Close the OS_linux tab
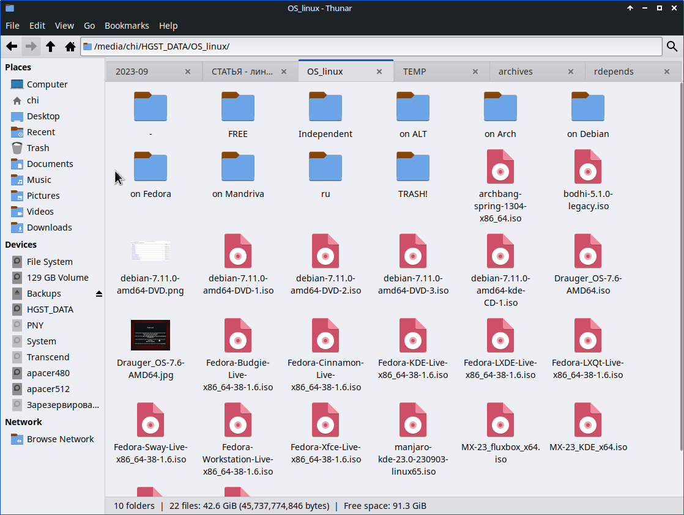Viewport: 684px width, 515px height. (379, 72)
